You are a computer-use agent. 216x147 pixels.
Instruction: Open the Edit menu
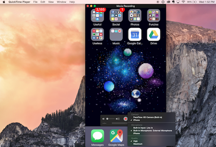click(43, 2)
